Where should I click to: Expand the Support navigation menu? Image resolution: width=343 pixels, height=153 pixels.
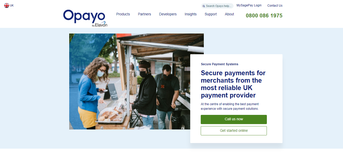[211, 14]
